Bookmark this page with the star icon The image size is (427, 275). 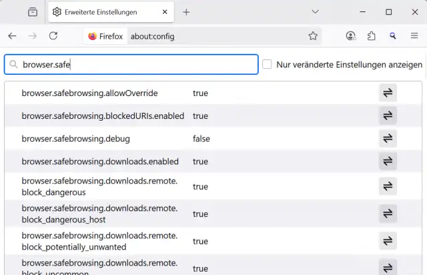pos(313,36)
